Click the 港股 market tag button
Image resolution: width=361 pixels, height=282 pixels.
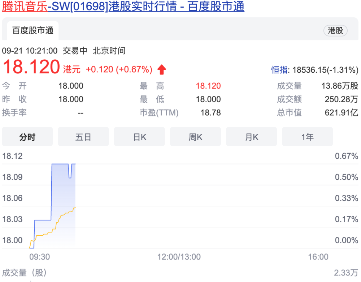click(335, 30)
